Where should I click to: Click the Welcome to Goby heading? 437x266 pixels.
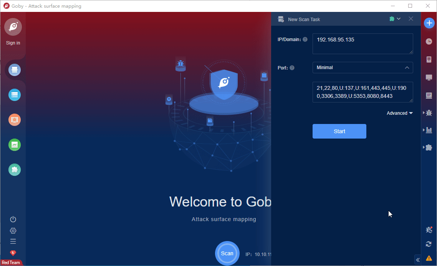[220, 202]
